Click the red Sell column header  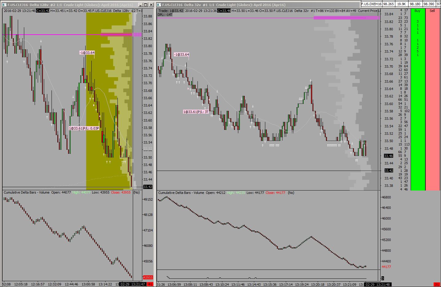coord(432,11)
